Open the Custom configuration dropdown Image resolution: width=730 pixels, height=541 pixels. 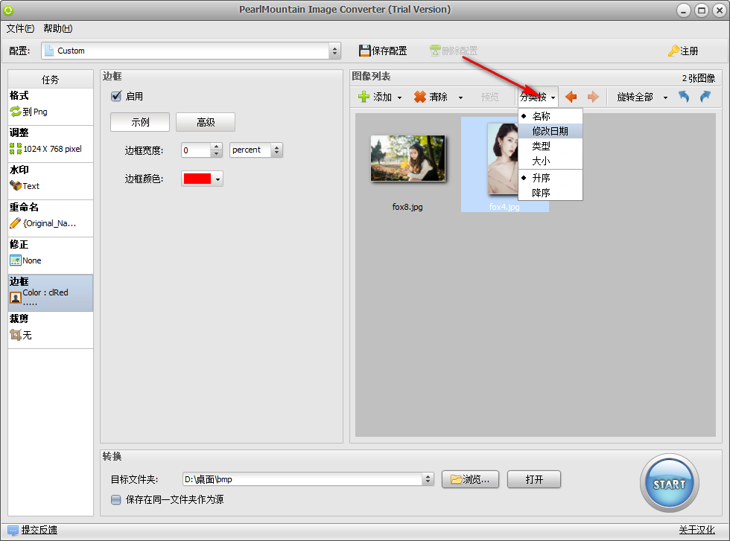191,51
